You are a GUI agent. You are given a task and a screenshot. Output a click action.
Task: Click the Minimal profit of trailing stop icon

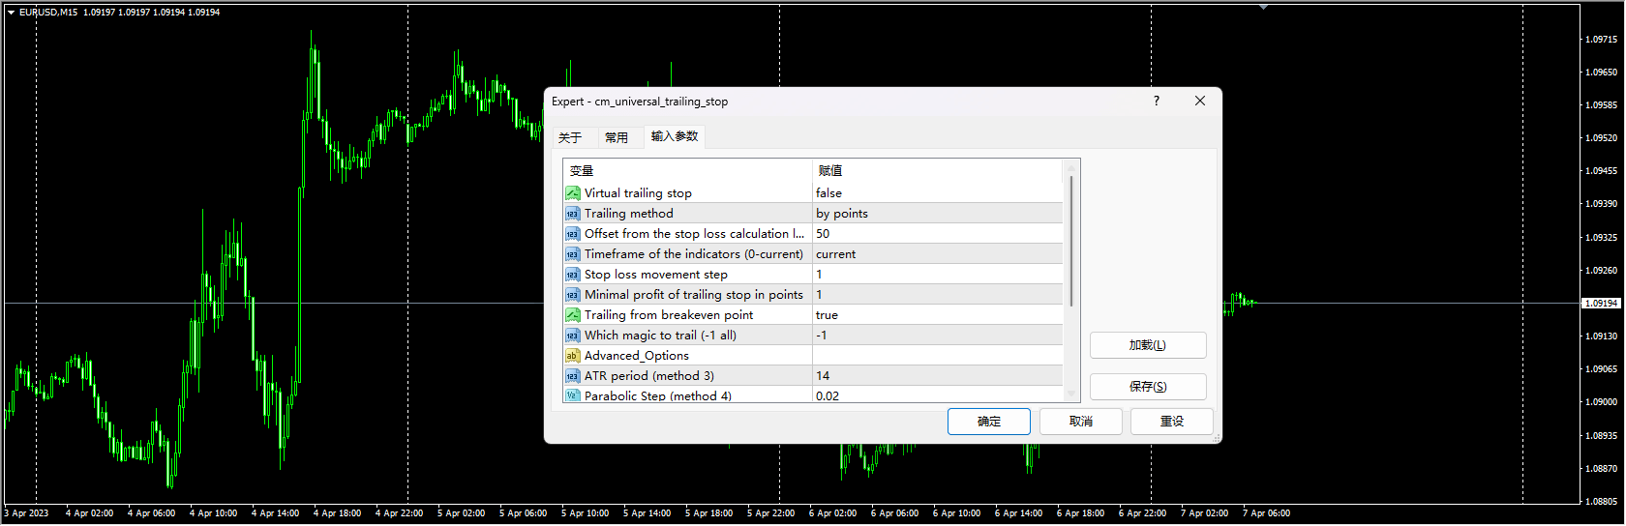pos(573,295)
